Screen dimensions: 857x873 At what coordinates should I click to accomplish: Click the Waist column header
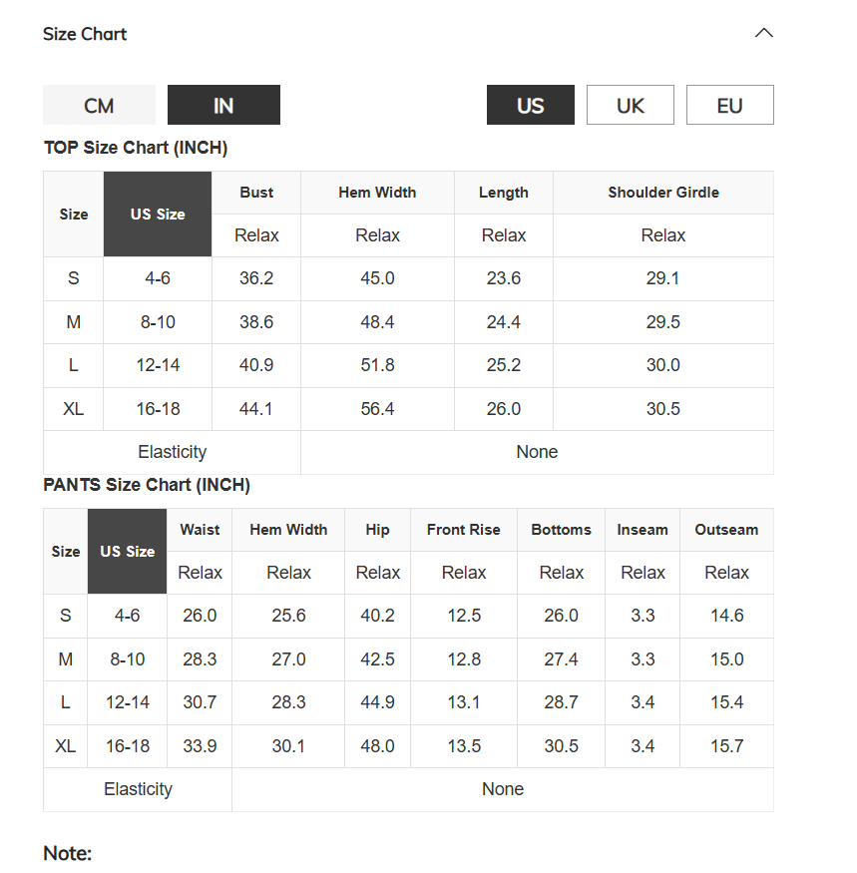coord(200,530)
